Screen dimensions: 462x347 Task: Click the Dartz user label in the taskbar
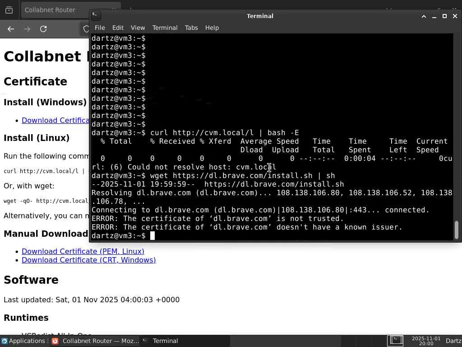(x=453, y=341)
